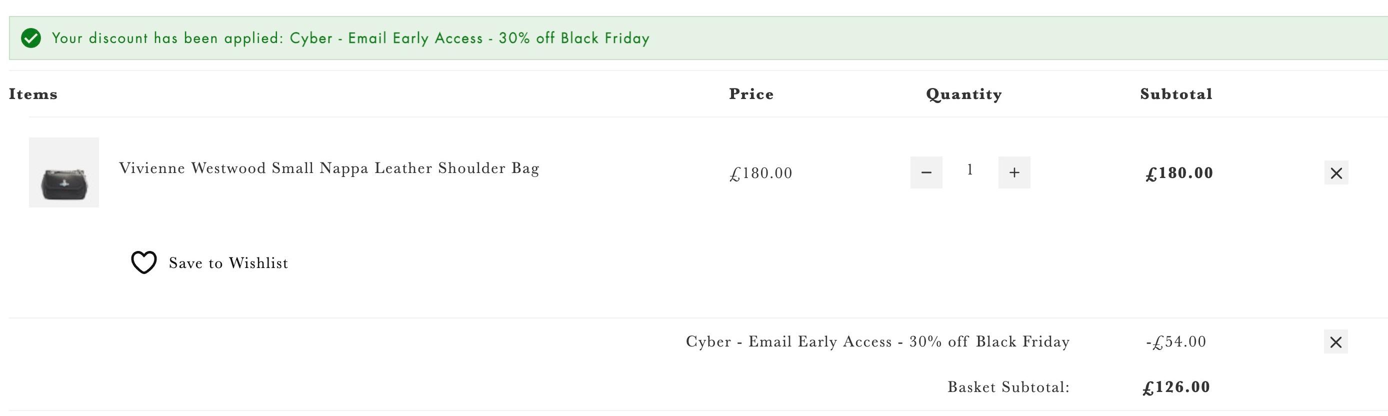This screenshot has height=416, width=1388.
Task: Click the discount applied banner message
Action: click(x=351, y=38)
